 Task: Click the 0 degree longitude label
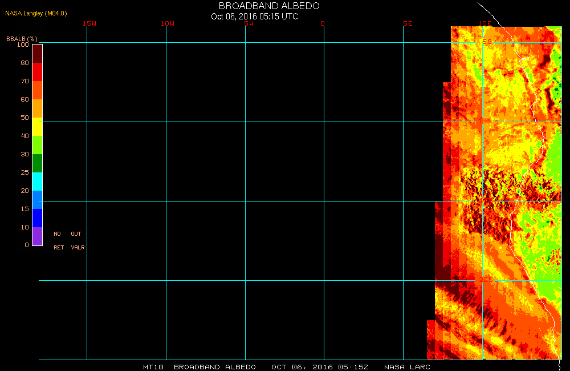323,23
